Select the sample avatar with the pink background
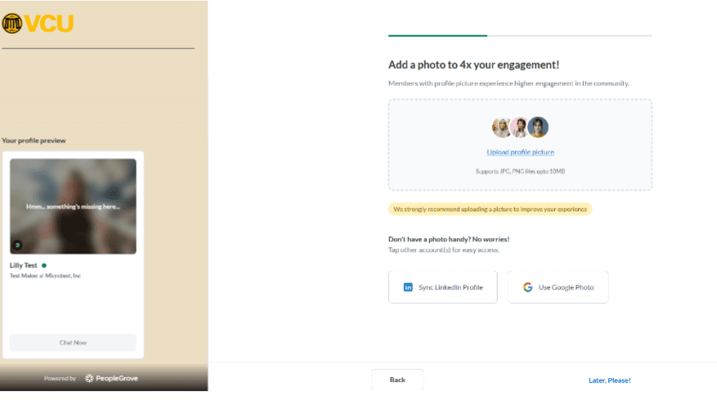717x400 pixels. 519,128
